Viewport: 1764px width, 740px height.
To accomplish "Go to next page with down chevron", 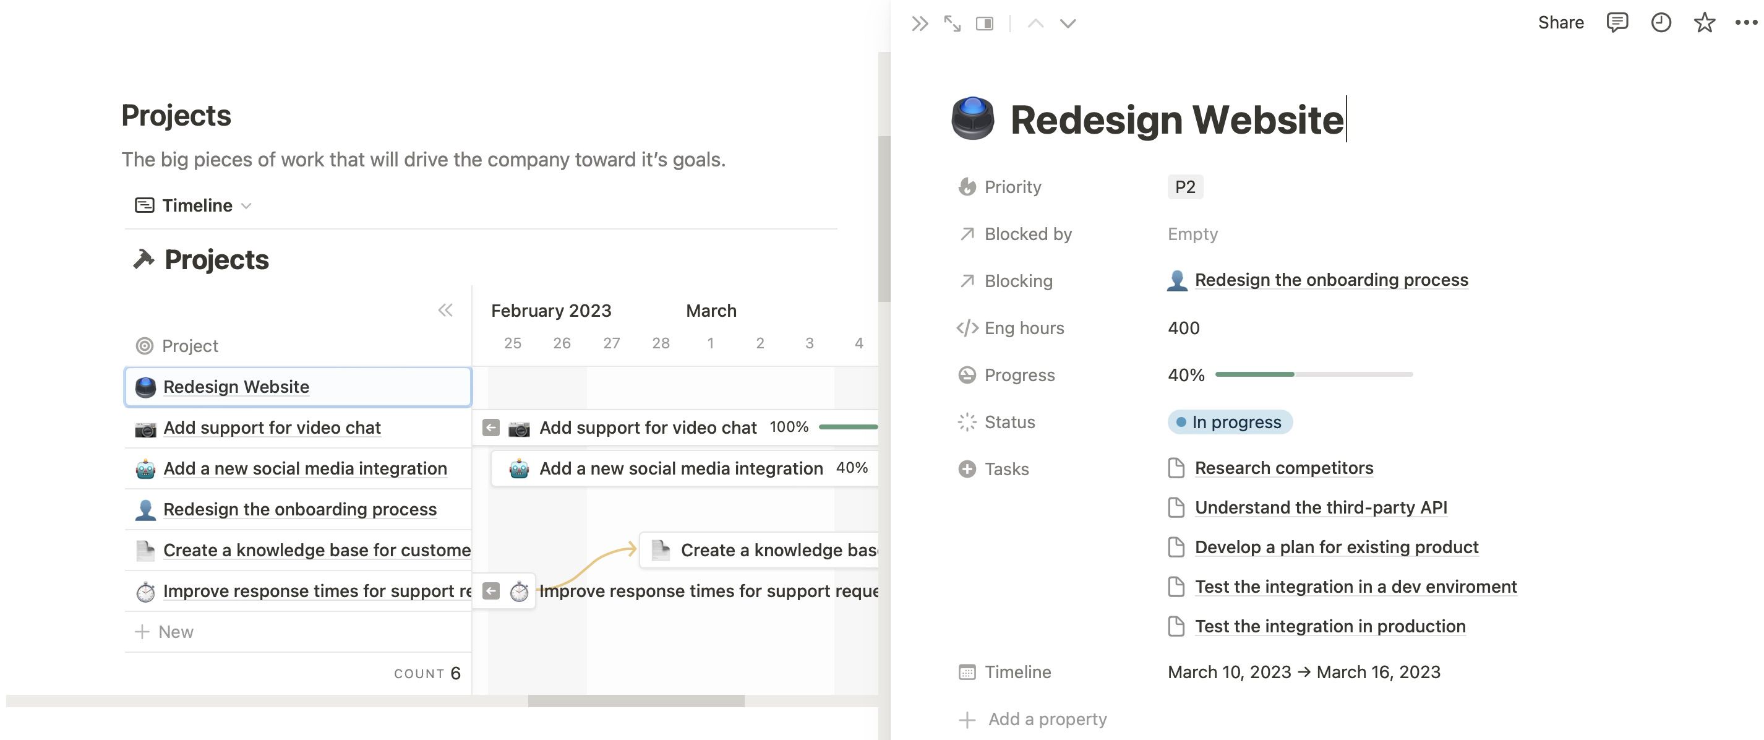I will (1068, 24).
